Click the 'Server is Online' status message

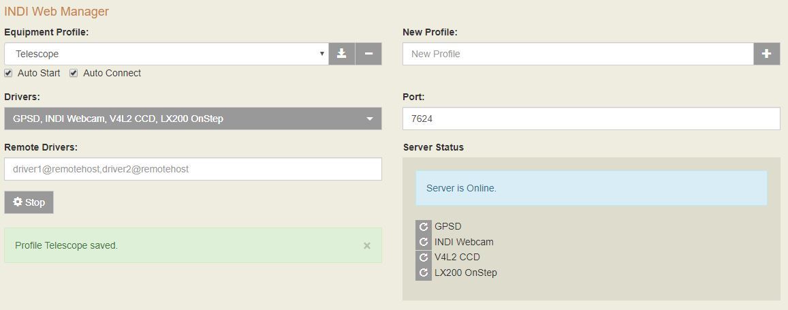(x=461, y=188)
